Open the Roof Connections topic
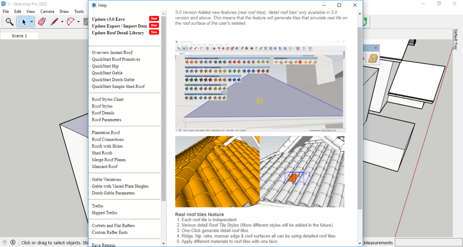The width and height of the screenshot is (463, 247). point(108,140)
